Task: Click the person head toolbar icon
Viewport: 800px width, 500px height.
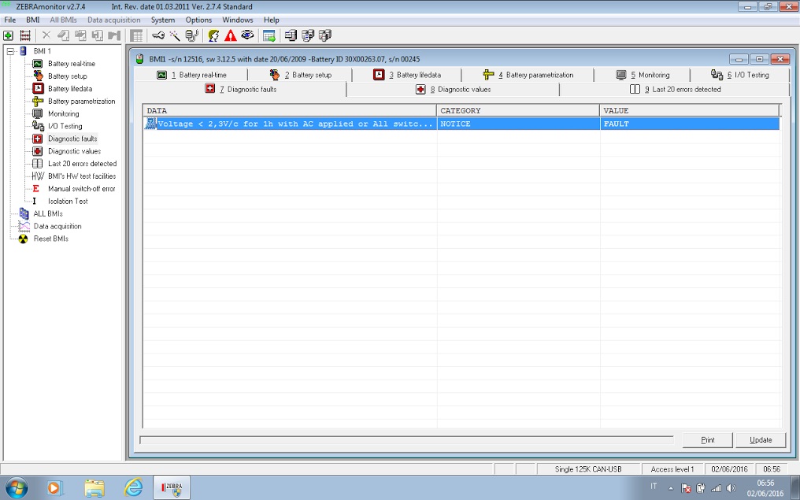Action: click(x=213, y=35)
